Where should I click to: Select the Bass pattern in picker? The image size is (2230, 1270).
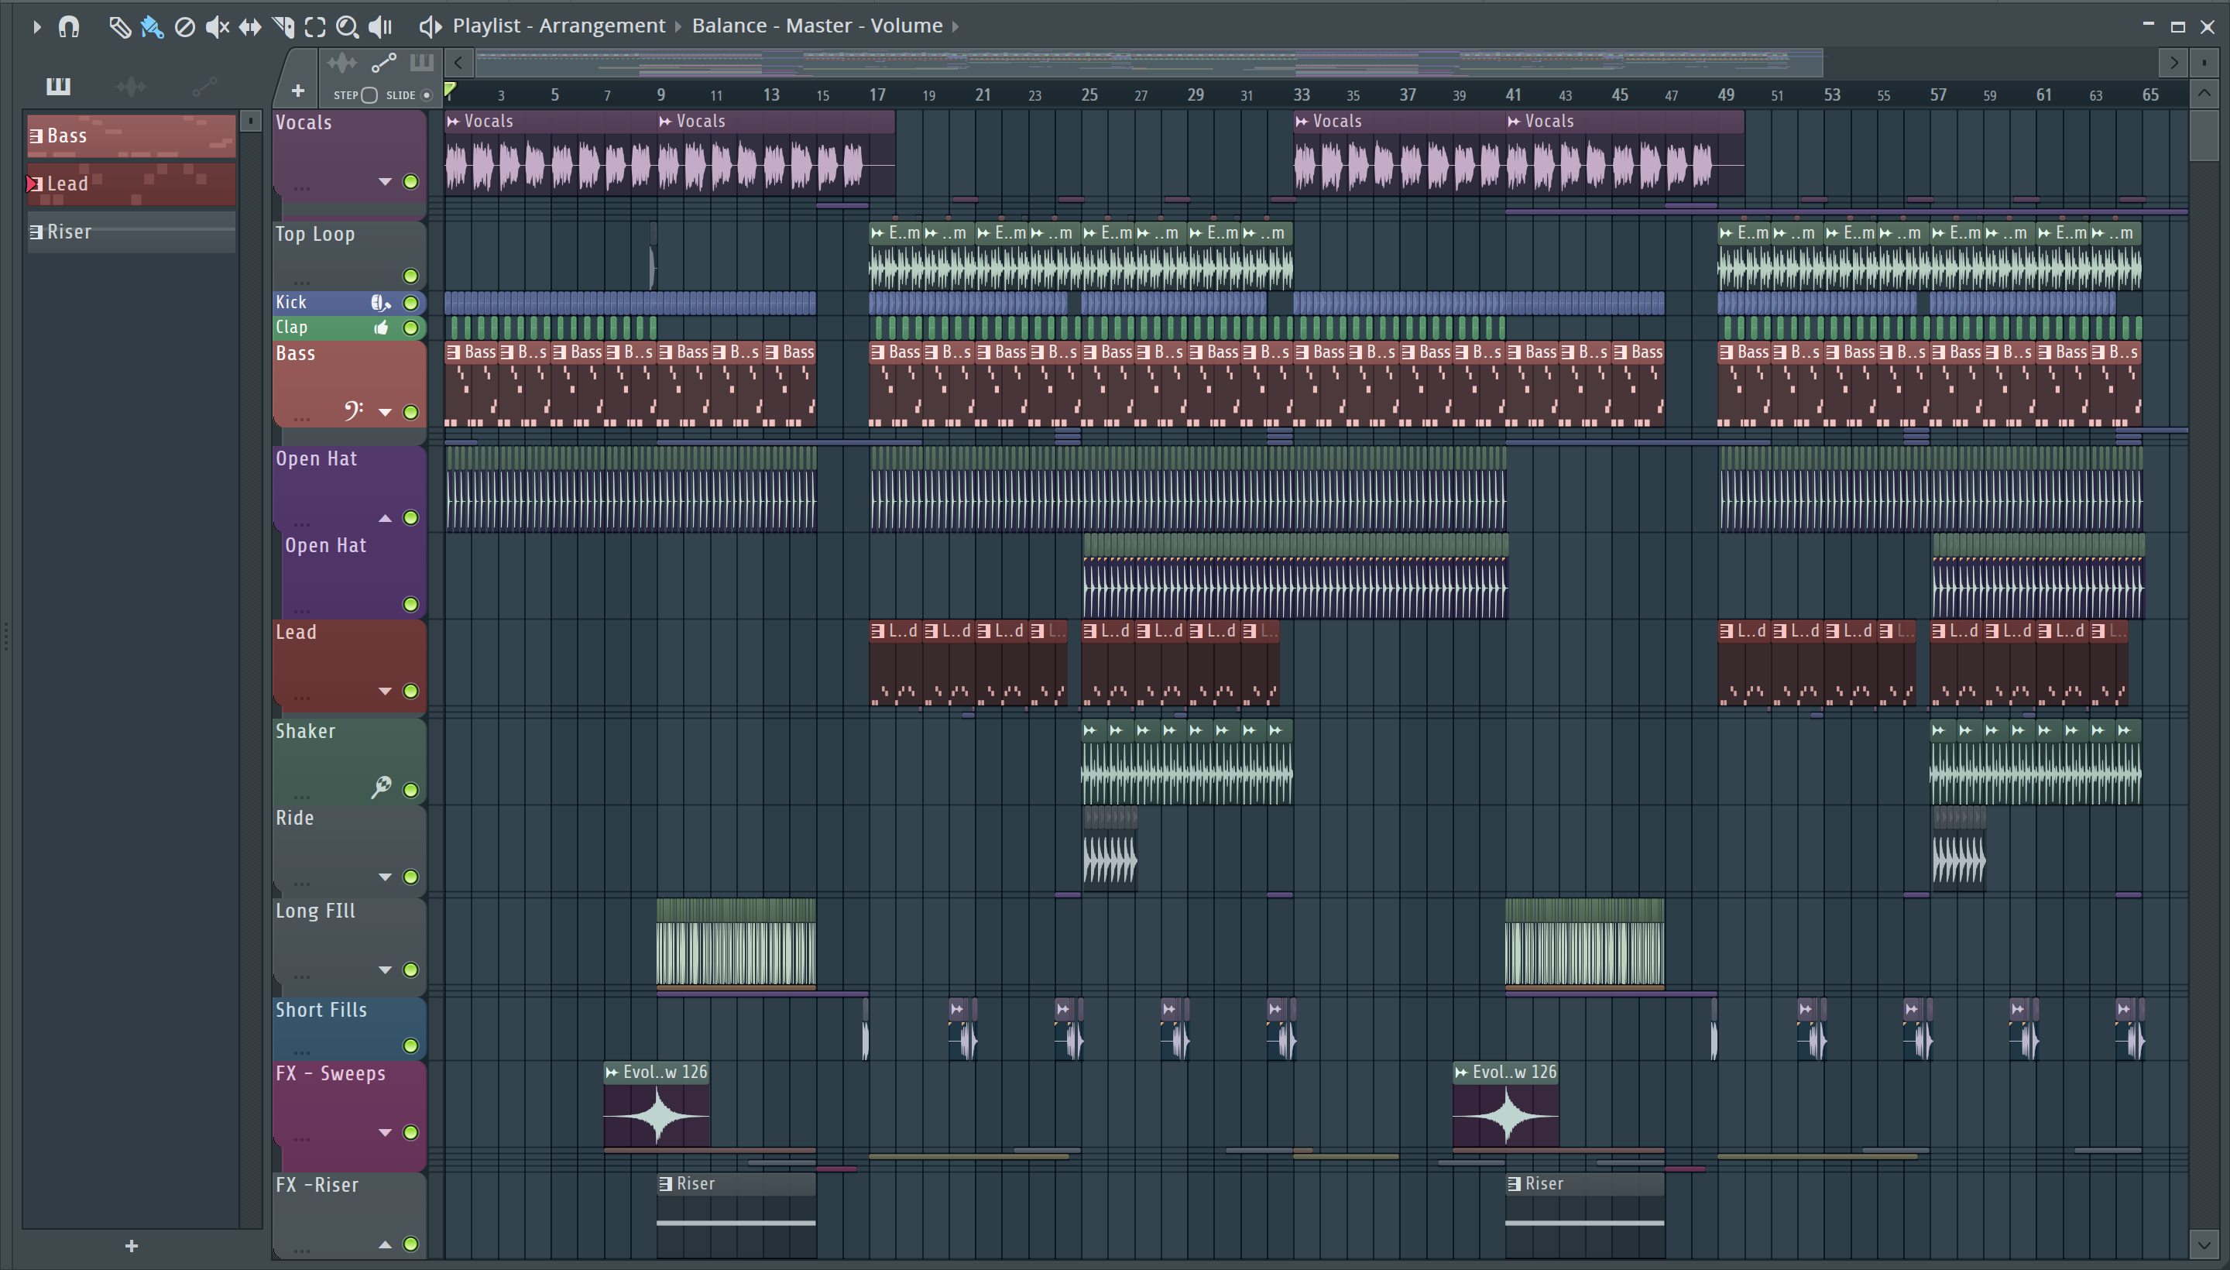coord(132,136)
